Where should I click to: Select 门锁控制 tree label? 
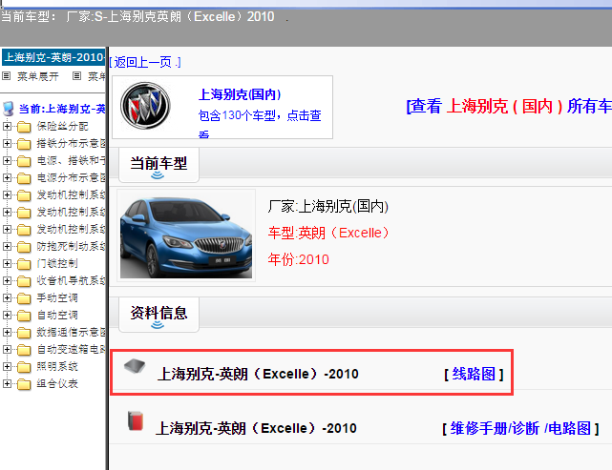click(57, 263)
